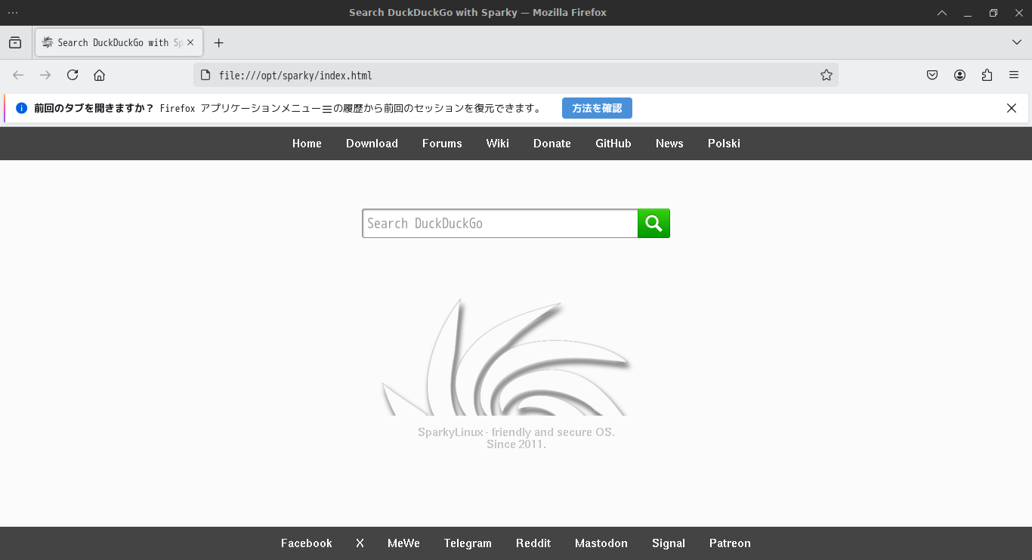The height and width of the screenshot is (560, 1032).
Task: Expand the list all tabs chevron
Action: [x=1017, y=42]
